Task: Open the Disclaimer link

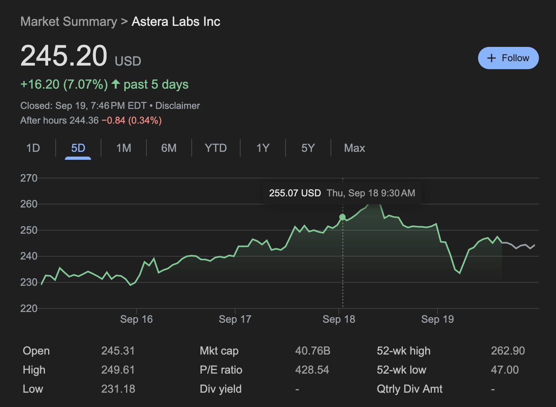Action: tap(177, 106)
